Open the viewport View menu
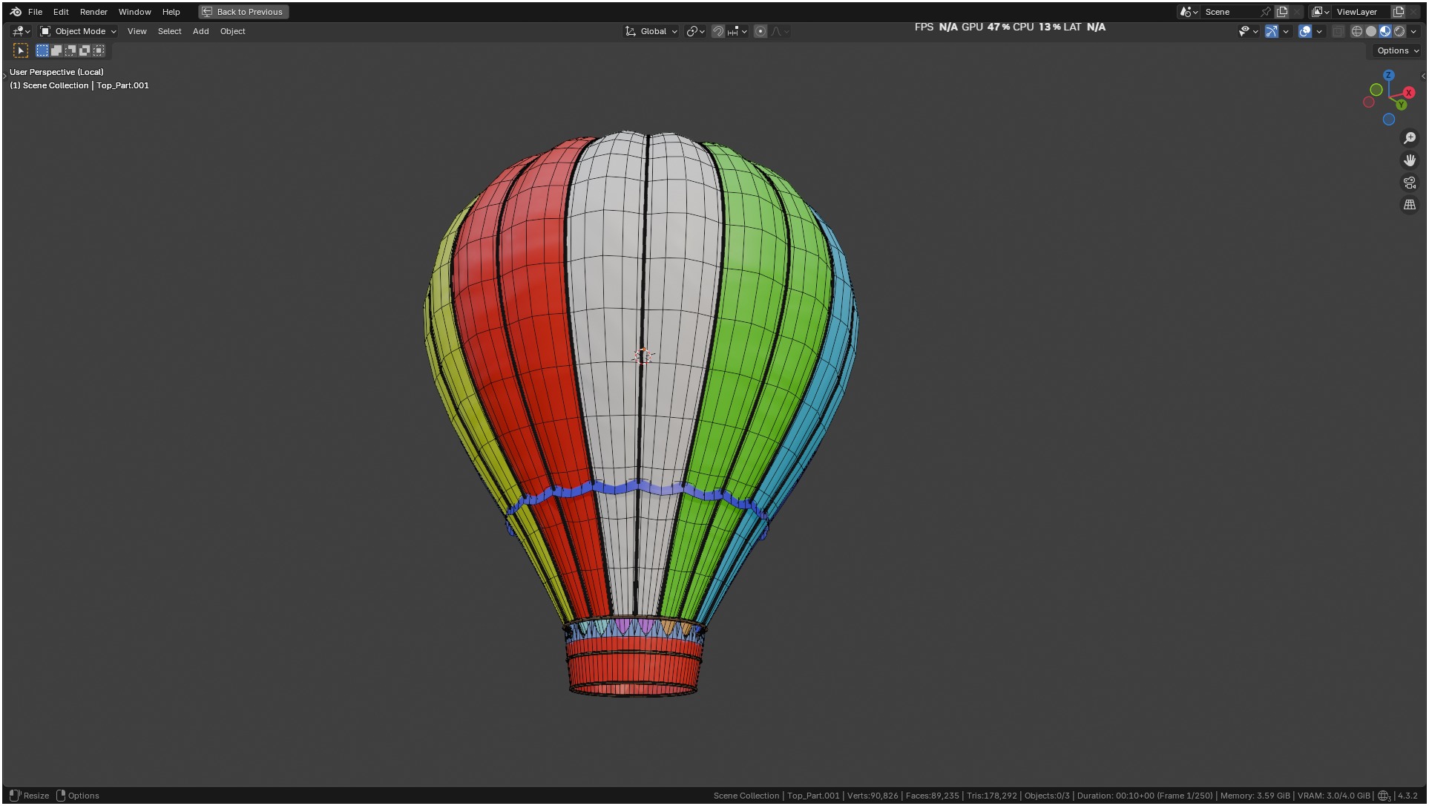The width and height of the screenshot is (1429, 806). 137,31
